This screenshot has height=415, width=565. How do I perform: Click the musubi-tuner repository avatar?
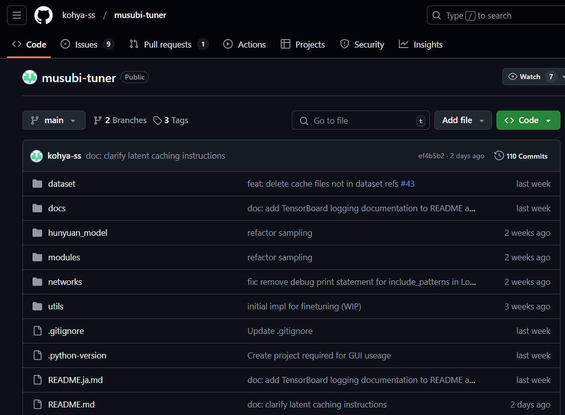point(30,77)
